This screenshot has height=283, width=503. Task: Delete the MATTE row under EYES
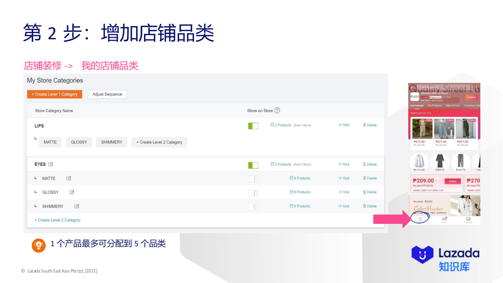(370, 178)
